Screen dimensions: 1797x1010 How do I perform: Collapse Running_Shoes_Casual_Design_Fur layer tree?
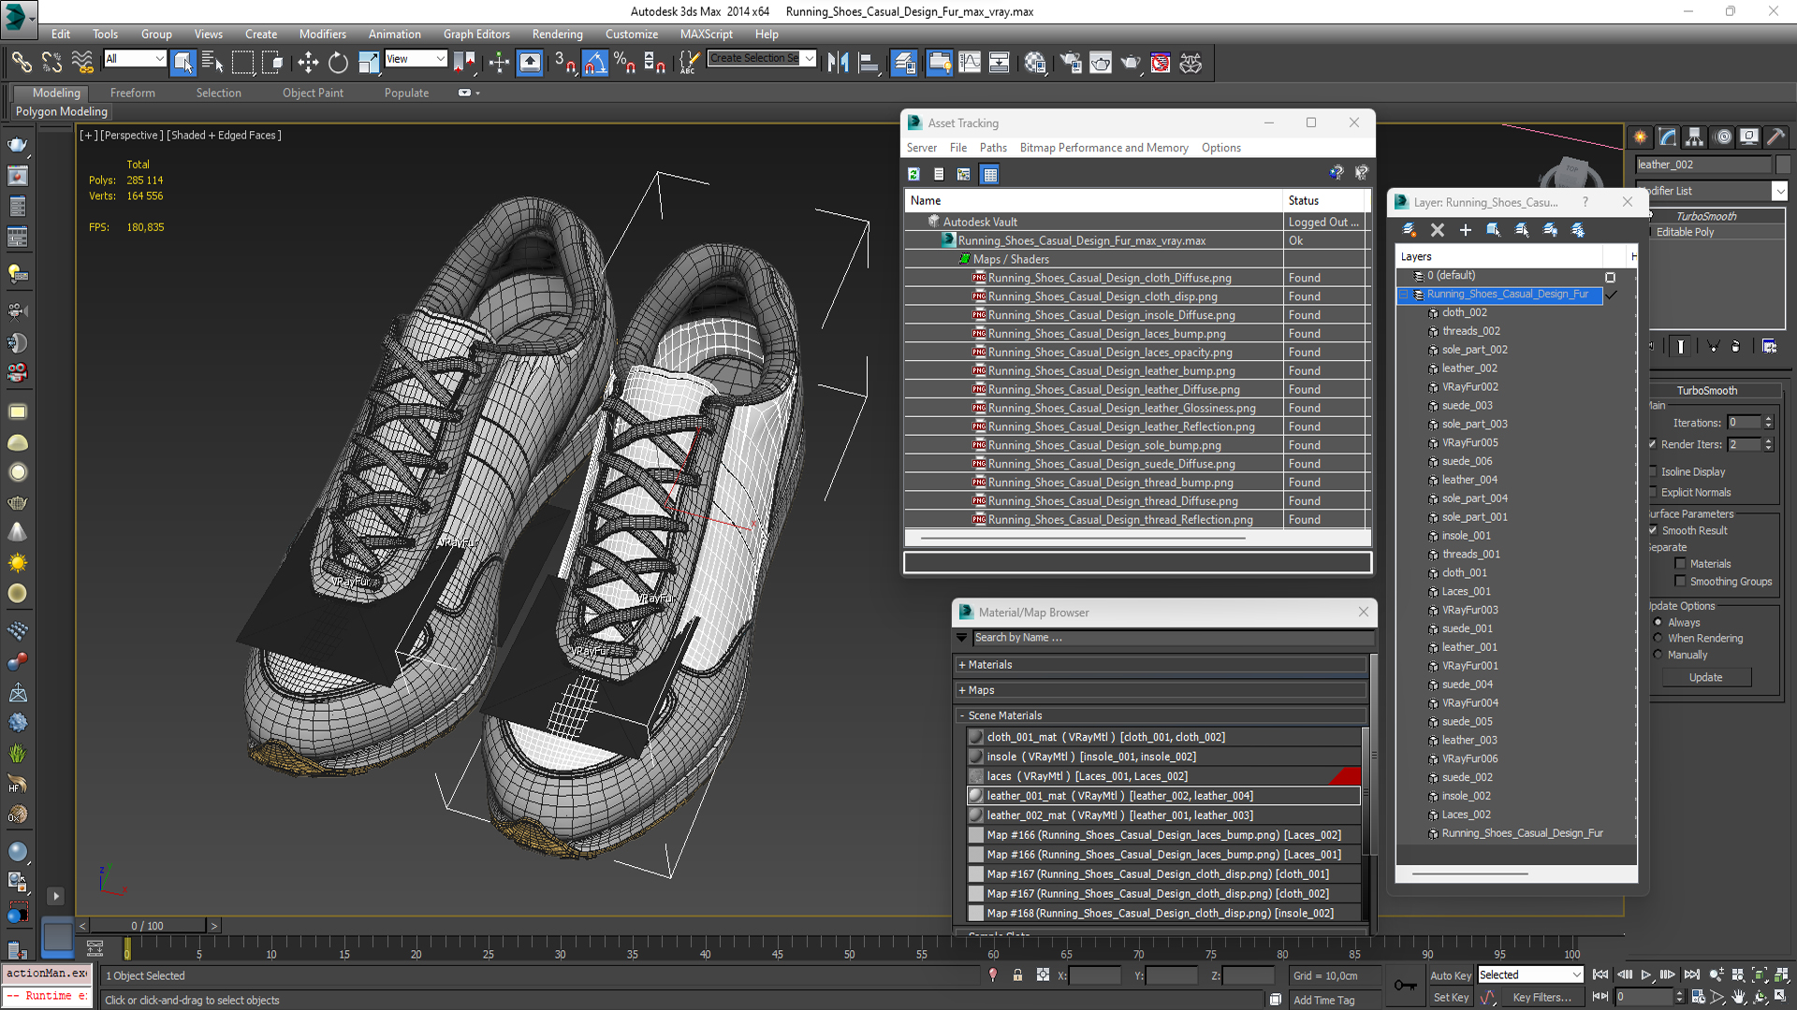pos(1404,295)
